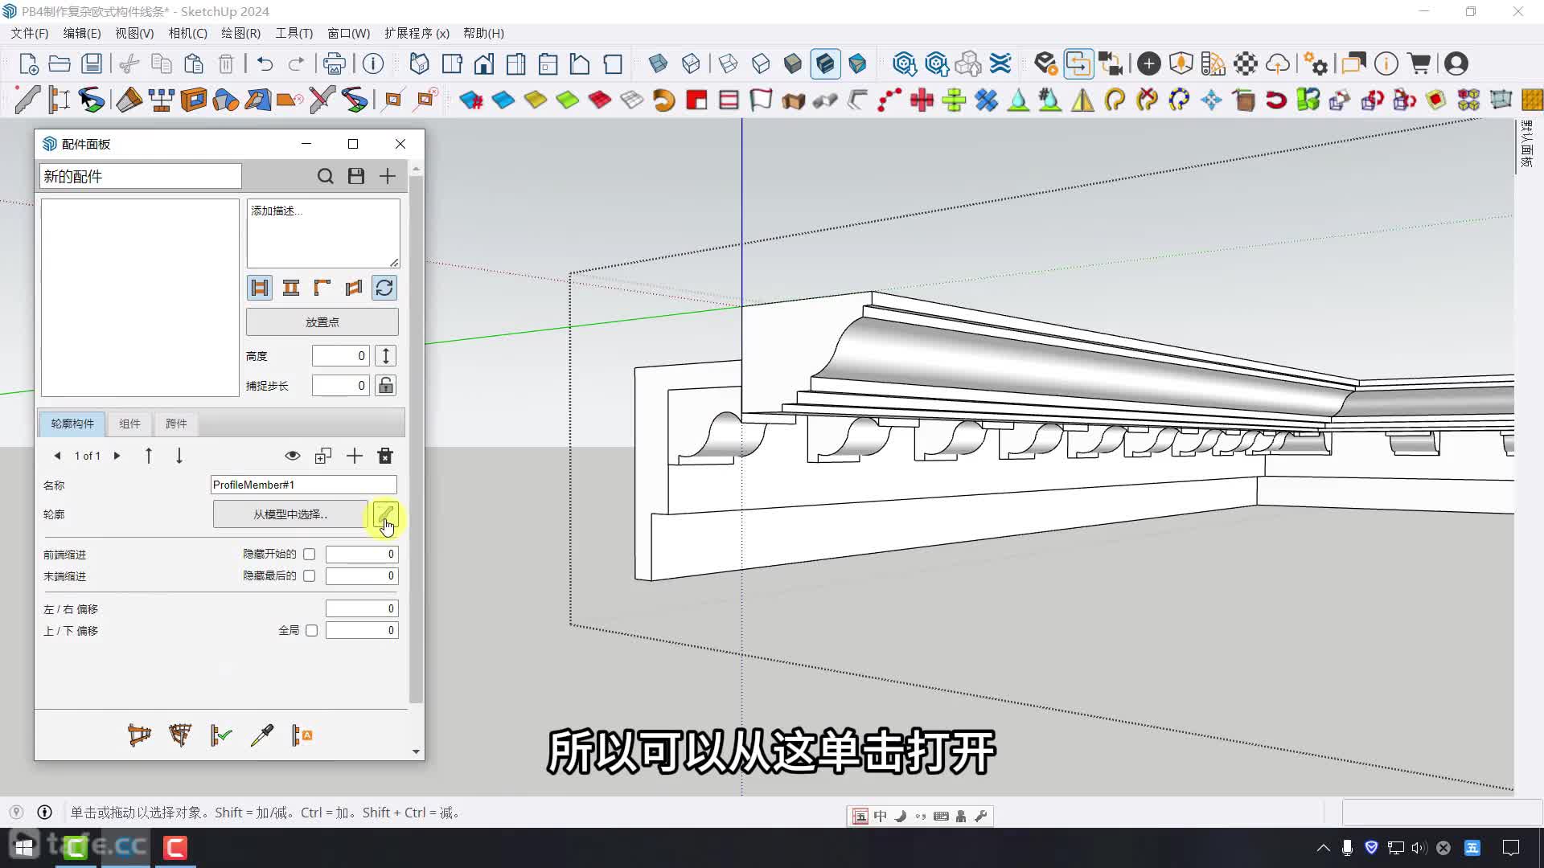Save the part with the panel floppy icon
This screenshot has width=1544, height=868.
[356, 176]
